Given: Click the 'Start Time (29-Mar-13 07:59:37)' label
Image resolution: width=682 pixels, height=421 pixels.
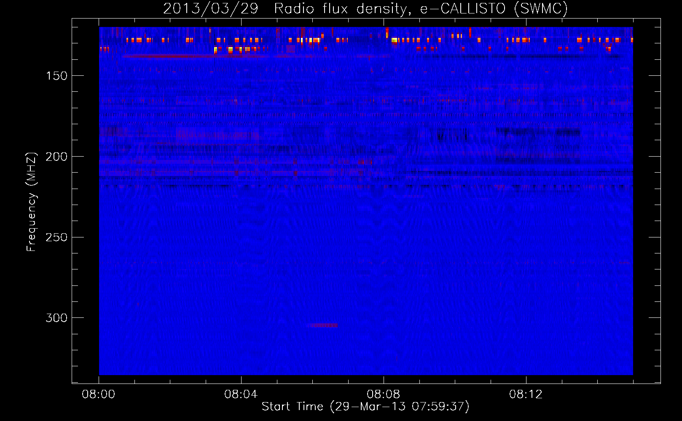Looking at the screenshot, I should 365,407.
